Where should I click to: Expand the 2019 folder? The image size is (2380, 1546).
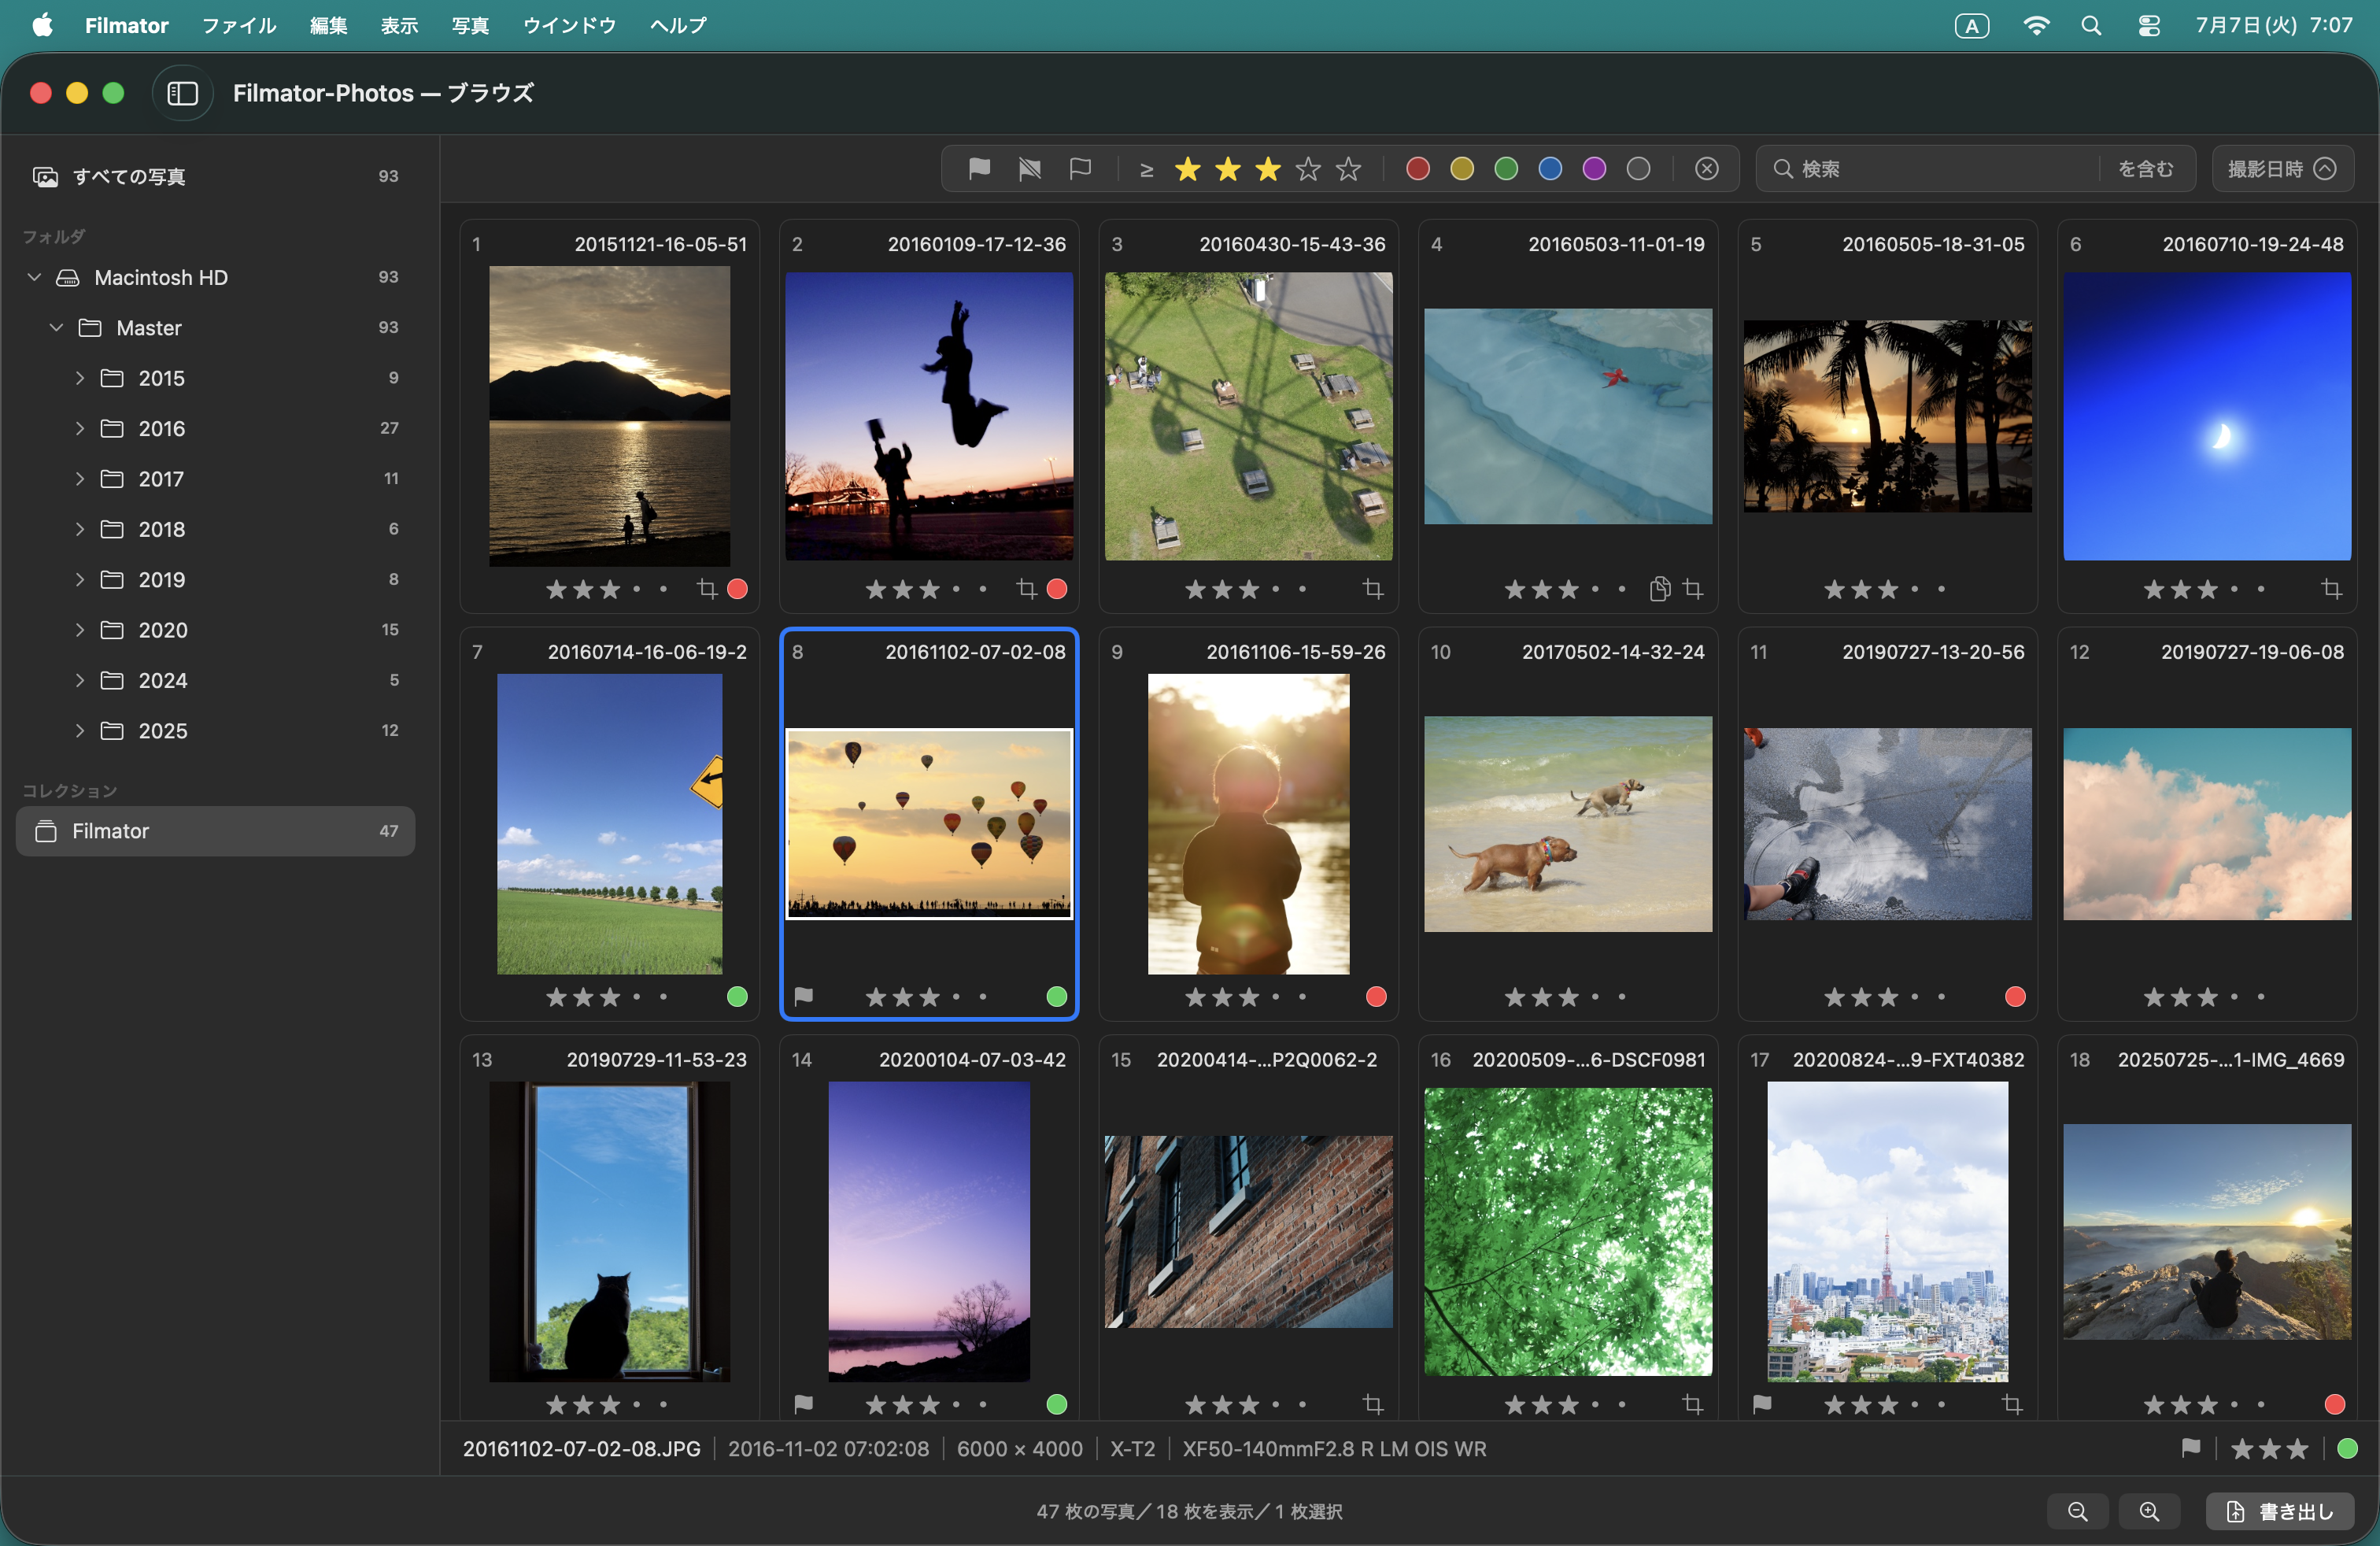pyautogui.click(x=79, y=579)
